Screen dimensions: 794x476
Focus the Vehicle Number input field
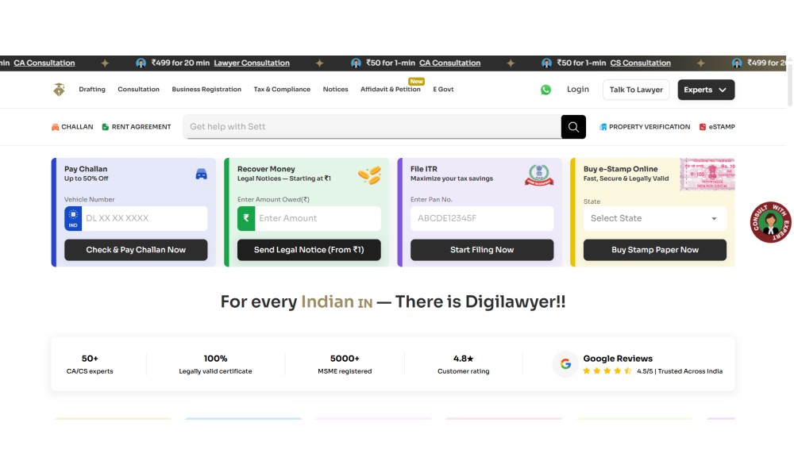point(145,218)
